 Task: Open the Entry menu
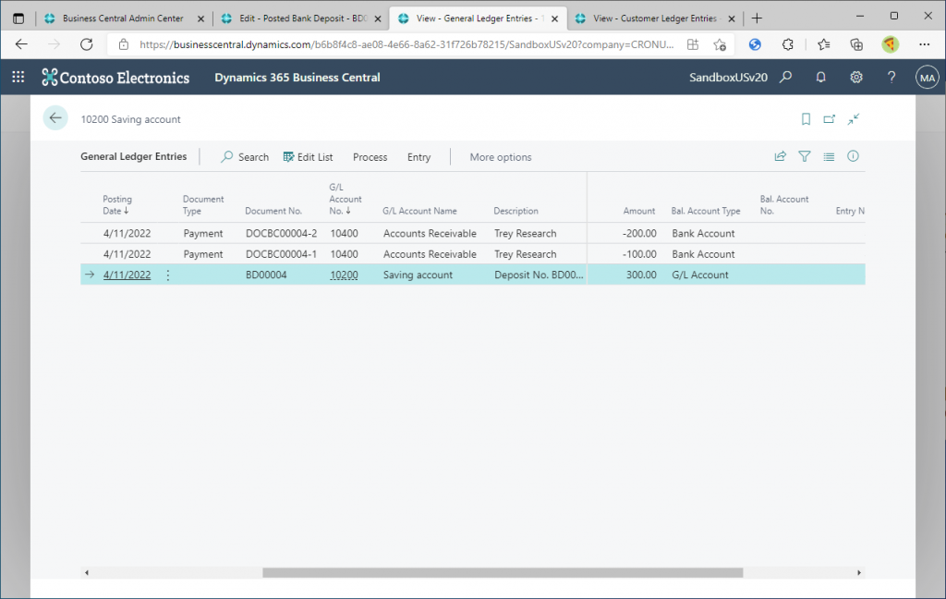point(418,157)
